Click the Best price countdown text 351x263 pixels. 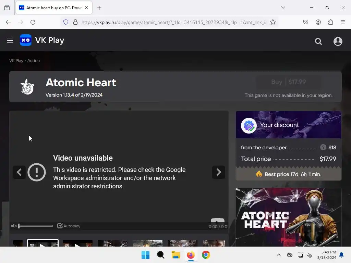(293, 174)
